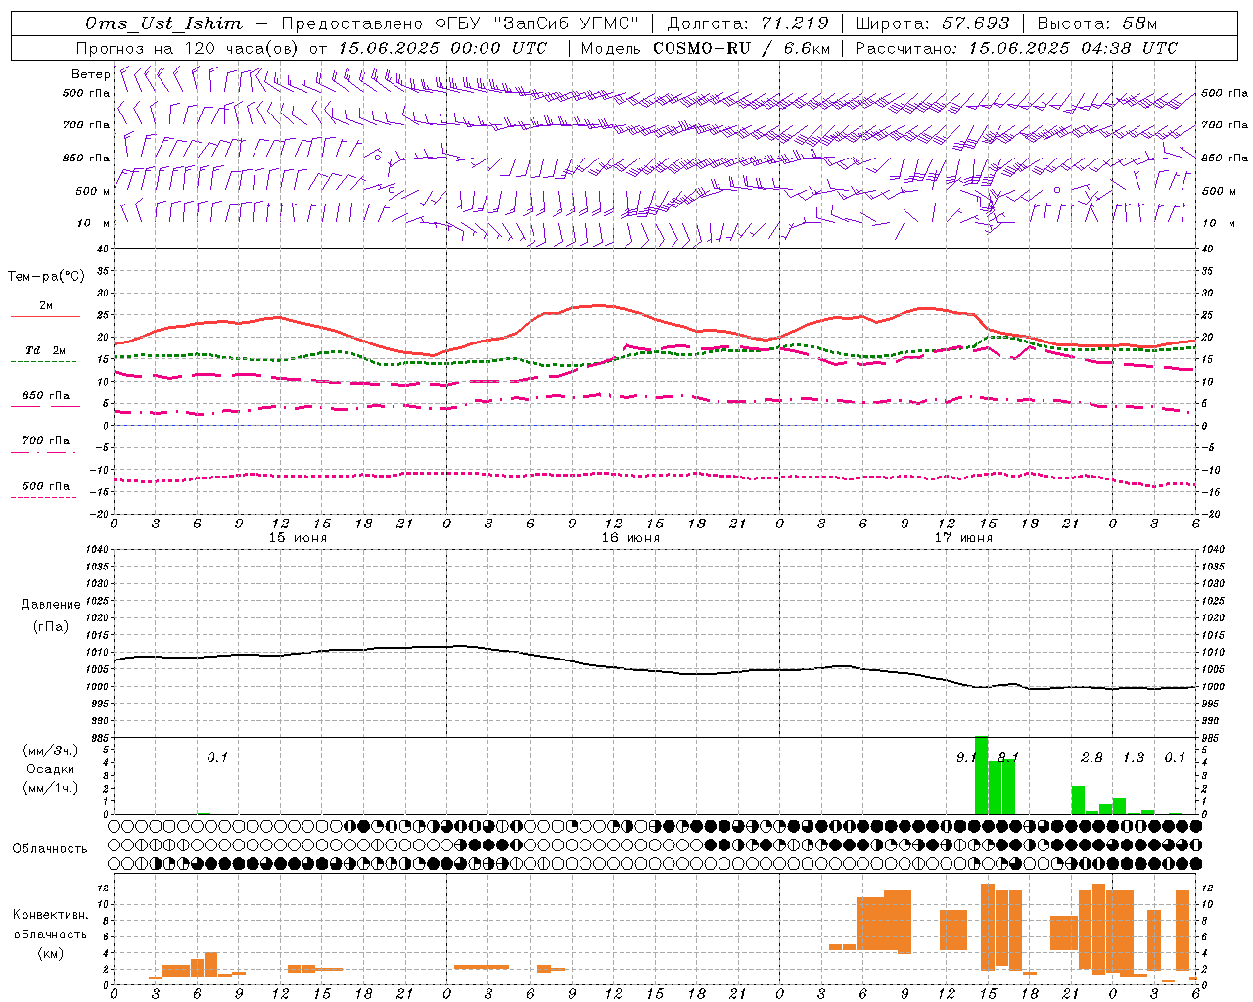Click the 15 июня date label

click(298, 538)
